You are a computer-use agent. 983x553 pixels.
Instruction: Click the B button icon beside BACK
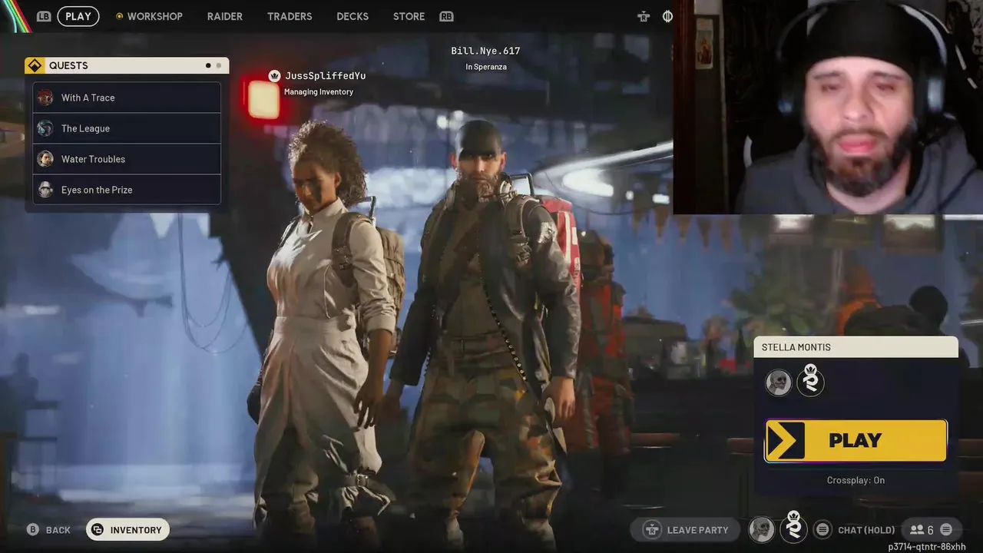(33, 530)
